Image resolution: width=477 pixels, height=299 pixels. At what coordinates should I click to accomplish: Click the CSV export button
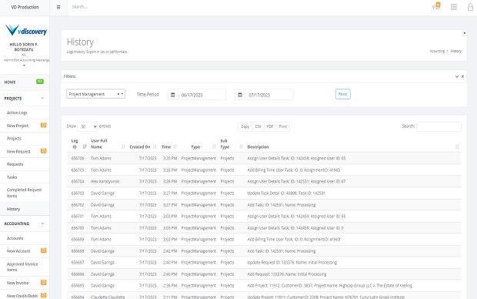click(258, 126)
